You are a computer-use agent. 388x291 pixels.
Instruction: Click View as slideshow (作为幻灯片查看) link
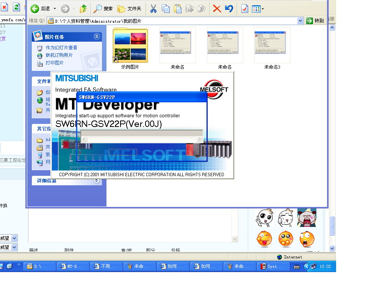click(61, 48)
